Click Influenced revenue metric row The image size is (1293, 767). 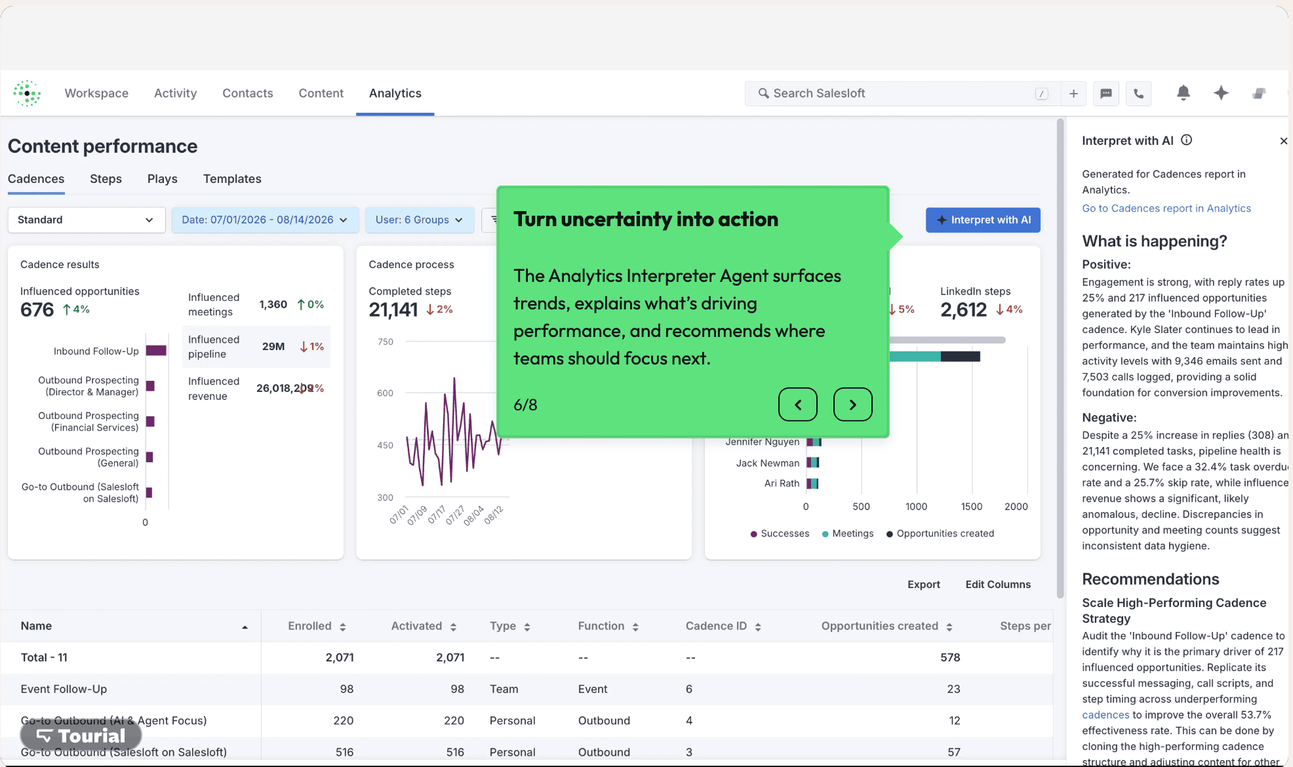pyautogui.click(x=256, y=389)
